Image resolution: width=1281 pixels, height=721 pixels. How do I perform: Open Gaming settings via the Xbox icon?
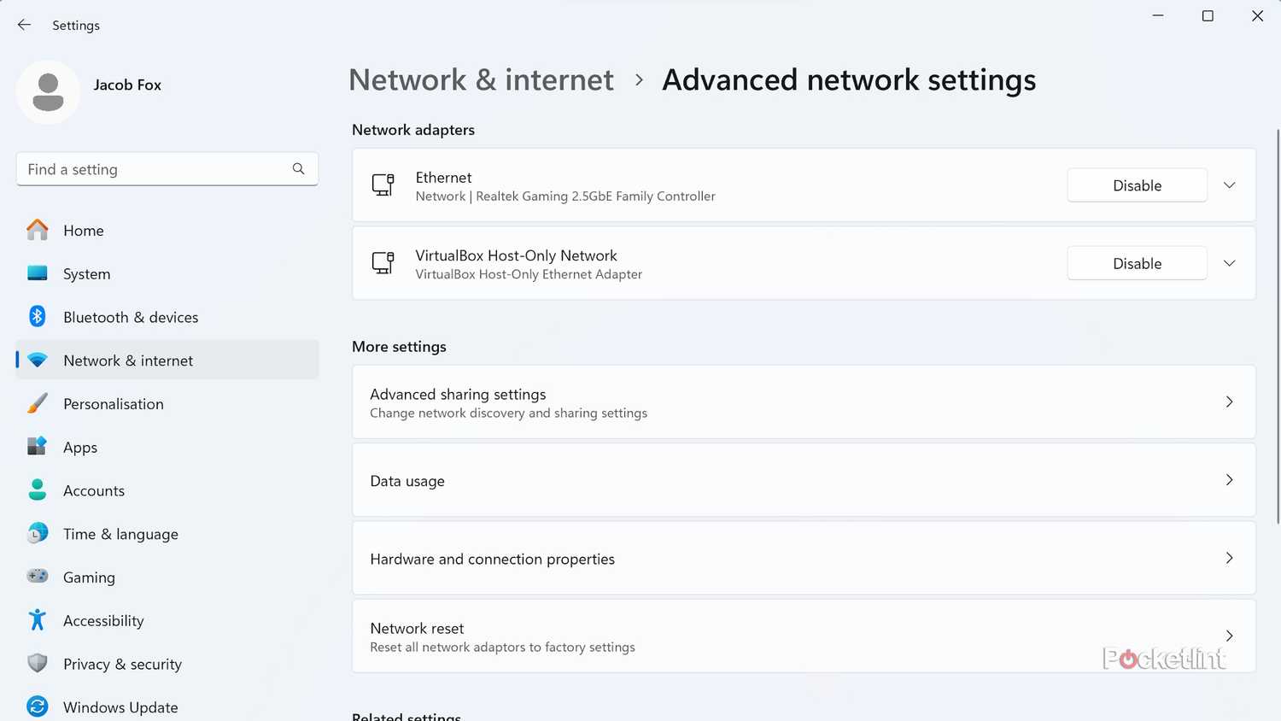(x=38, y=577)
